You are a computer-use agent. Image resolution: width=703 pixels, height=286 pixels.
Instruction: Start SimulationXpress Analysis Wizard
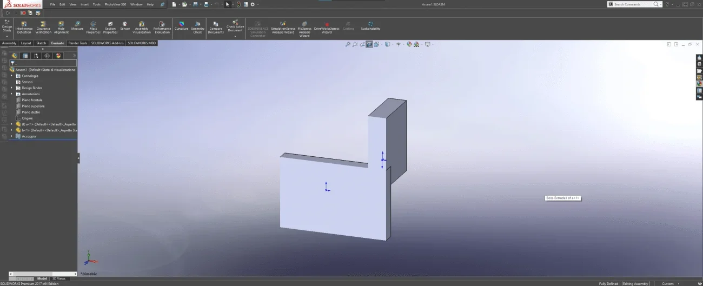282,28
